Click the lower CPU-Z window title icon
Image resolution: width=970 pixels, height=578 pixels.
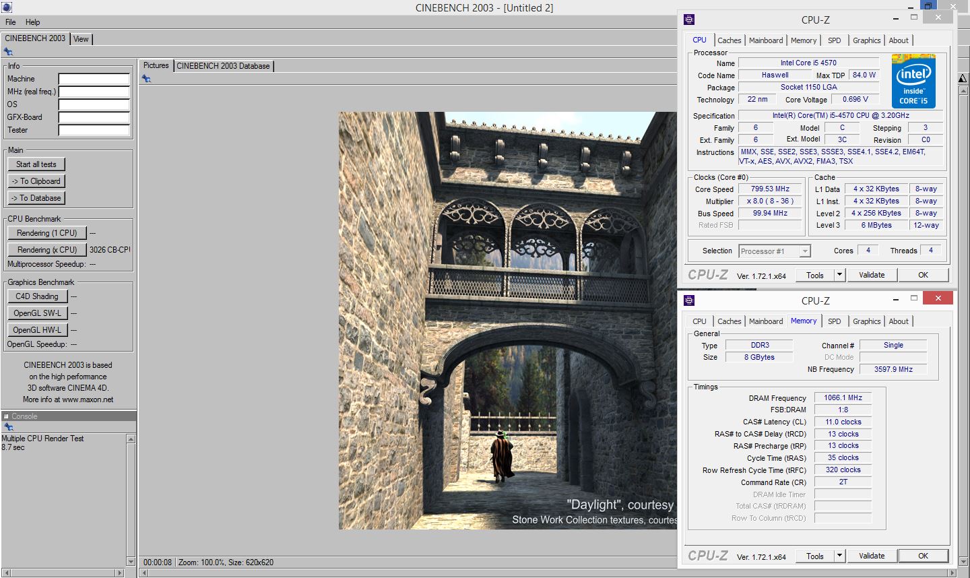tap(689, 300)
